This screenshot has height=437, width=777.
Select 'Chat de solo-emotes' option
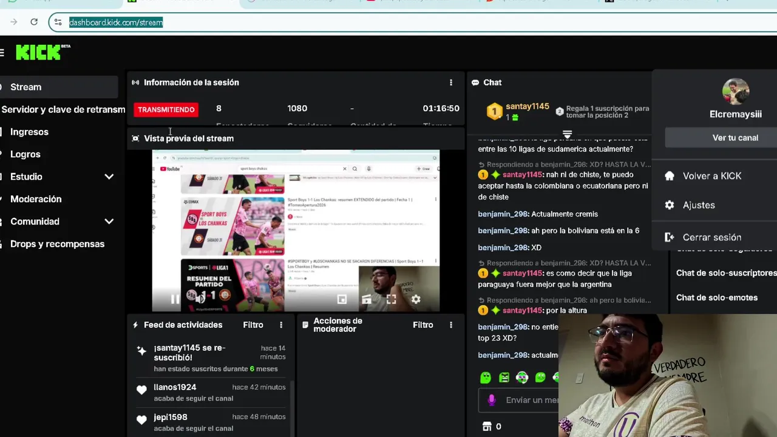tap(717, 297)
